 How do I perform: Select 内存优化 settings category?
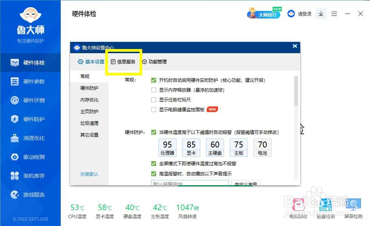pyautogui.click(x=89, y=100)
